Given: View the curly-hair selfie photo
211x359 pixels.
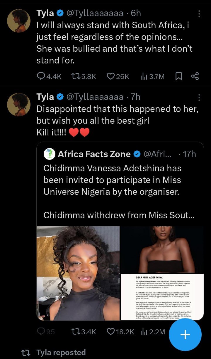Looking at the screenshot, I should coord(78,273).
